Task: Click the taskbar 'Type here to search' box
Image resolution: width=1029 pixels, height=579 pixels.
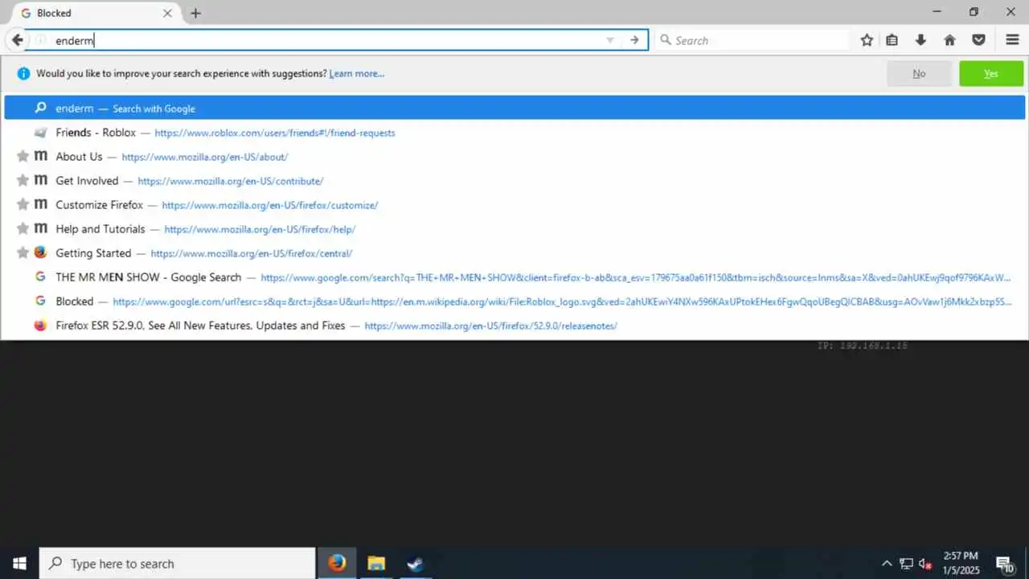Action: click(x=177, y=563)
